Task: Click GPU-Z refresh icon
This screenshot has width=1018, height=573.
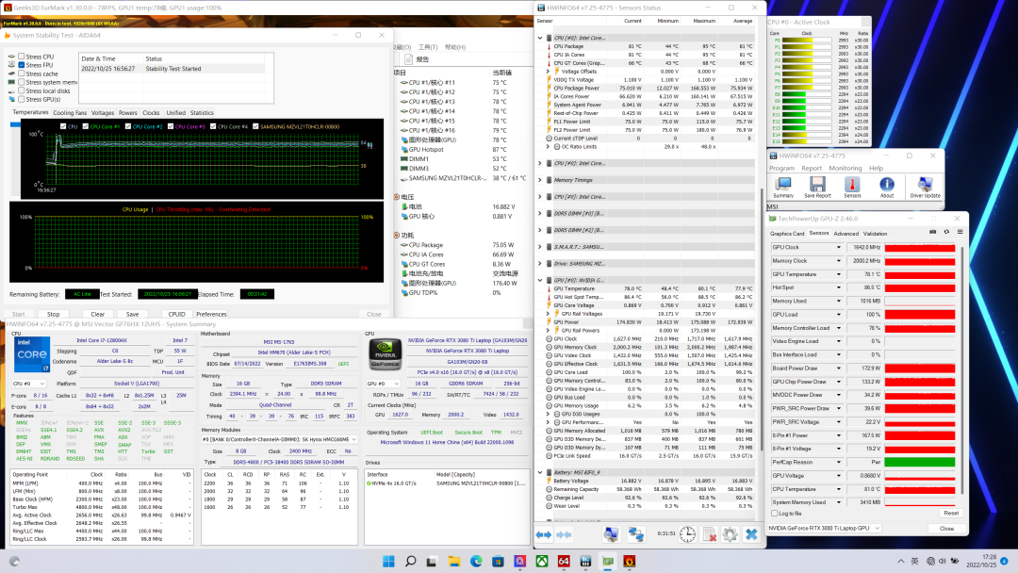Action: tap(946, 232)
